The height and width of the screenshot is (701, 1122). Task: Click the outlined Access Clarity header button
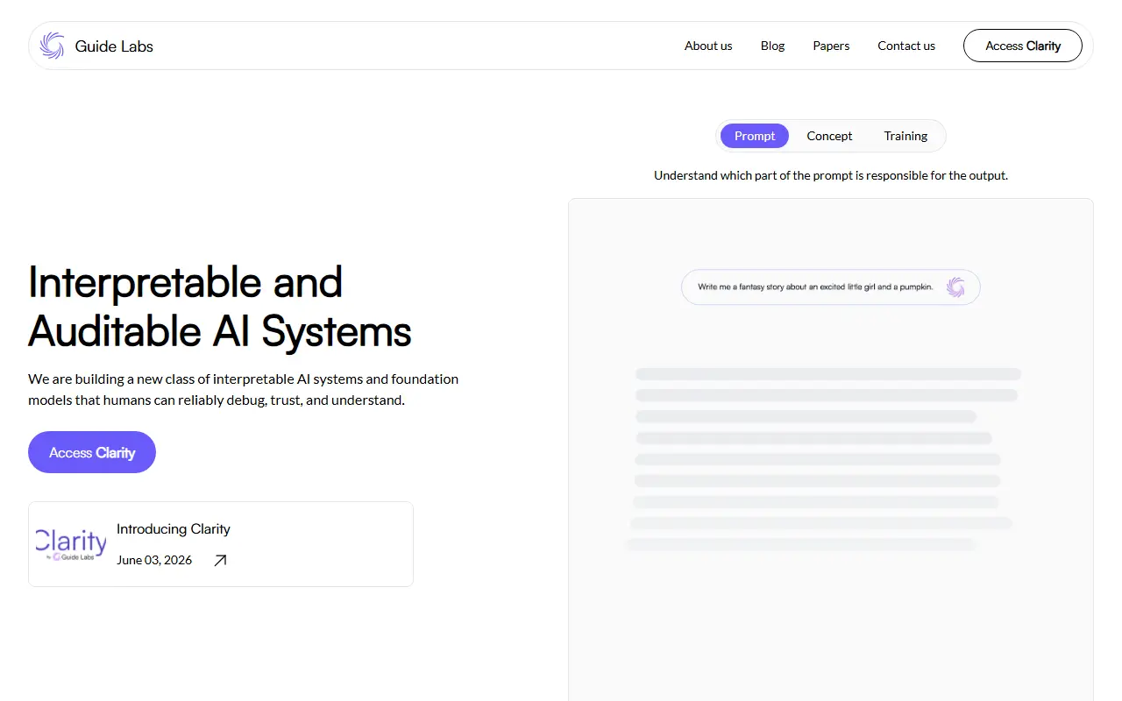(1023, 46)
